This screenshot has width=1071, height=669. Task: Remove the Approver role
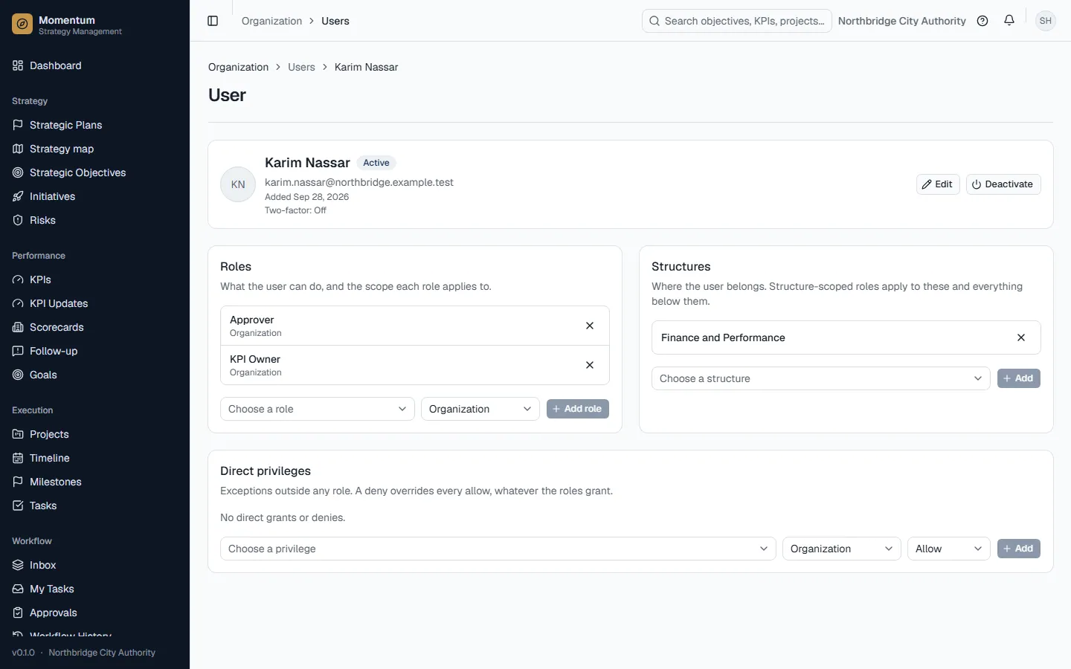[x=590, y=326]
